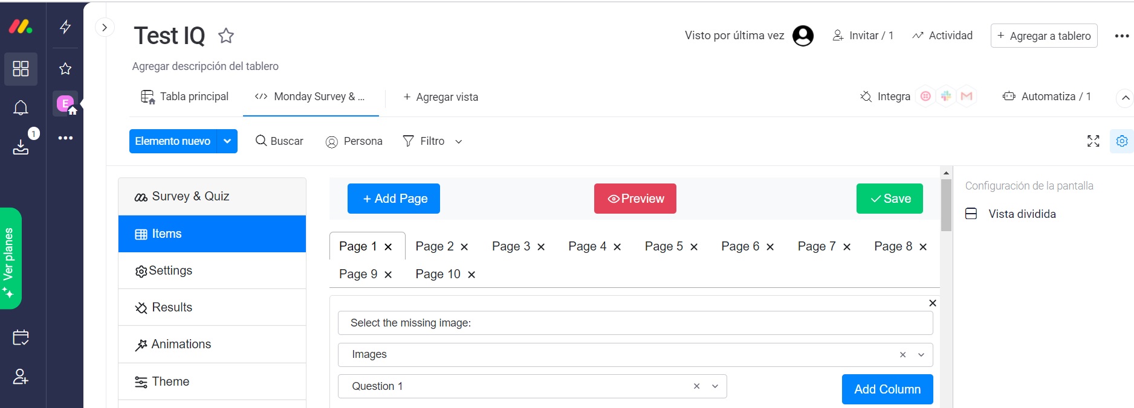Click the lightning bolt quick actions icon

[65, 27]
